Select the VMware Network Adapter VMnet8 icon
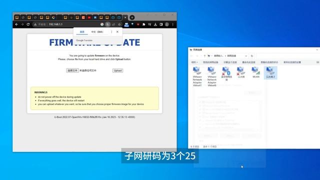The width and height of the screenshot is (320, 180). (x=212, y=76)
